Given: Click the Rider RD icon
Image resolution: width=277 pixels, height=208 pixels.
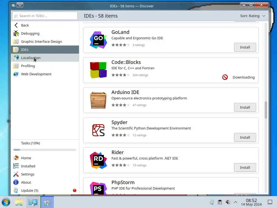Looking at the screenshot, I should click(x=98, y=160).
